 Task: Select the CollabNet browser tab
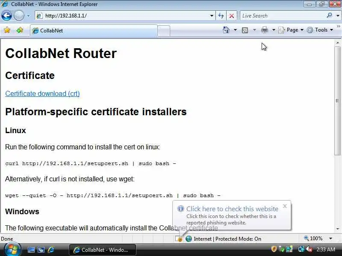94,31
